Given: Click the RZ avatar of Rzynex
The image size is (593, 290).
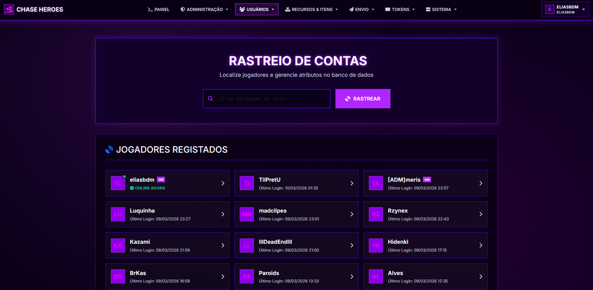Looking at the screenshot, I should [376, 214].
